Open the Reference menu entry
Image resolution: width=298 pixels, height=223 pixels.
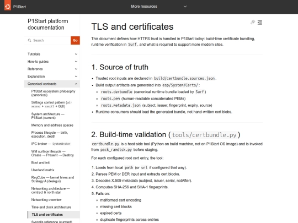[35, 69]
